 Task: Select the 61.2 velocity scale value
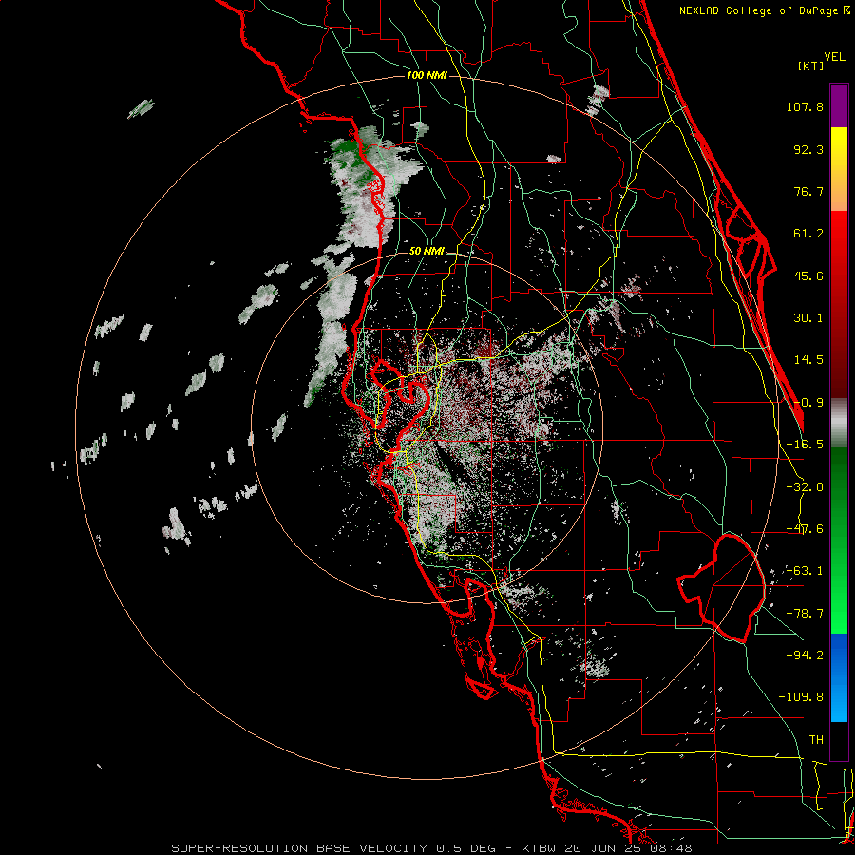coord(808,234)
